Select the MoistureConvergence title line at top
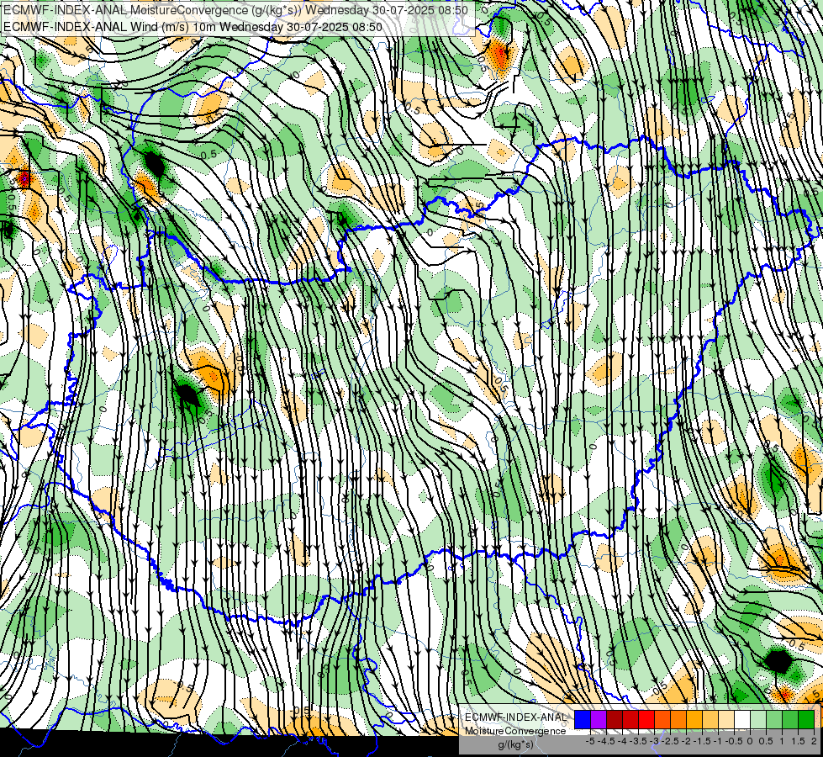This screenshot has width=823, height=757. [x=235, y=10]
